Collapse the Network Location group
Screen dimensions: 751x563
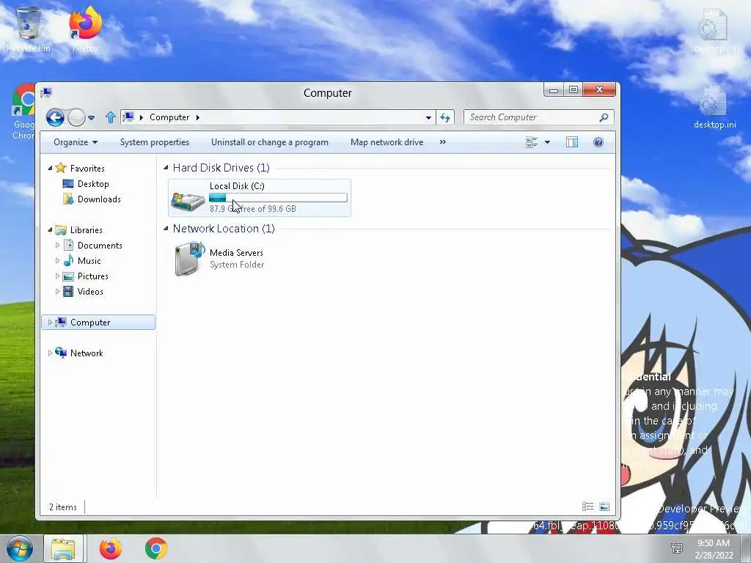tap(166, 229)
